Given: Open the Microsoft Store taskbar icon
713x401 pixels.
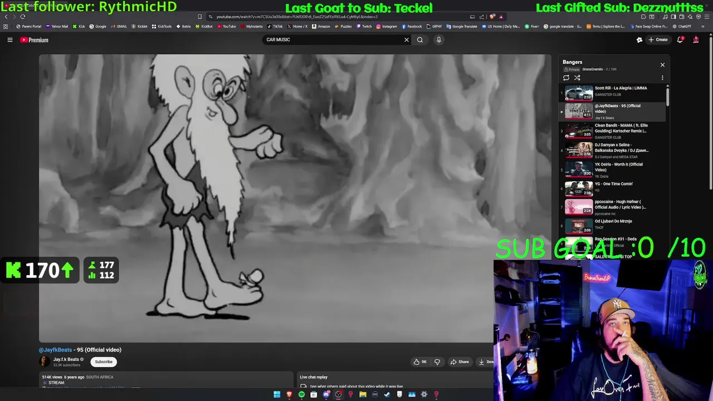Looking at the screenshot, I should 314,394.
